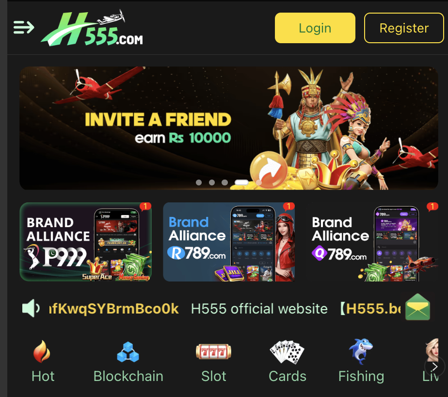Click the Register button
Image resolution: width=448 pixels, height=397 pixels.
coord(404,28)
